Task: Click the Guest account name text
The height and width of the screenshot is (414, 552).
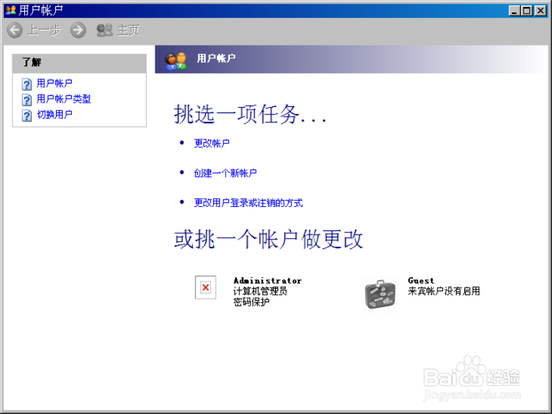Action: click(x=420, y=280)
